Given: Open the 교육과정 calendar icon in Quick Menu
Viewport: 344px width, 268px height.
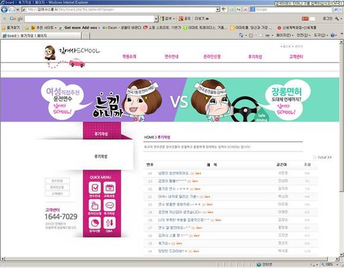Looking at the screenshot, I should (x=110, y=188).
